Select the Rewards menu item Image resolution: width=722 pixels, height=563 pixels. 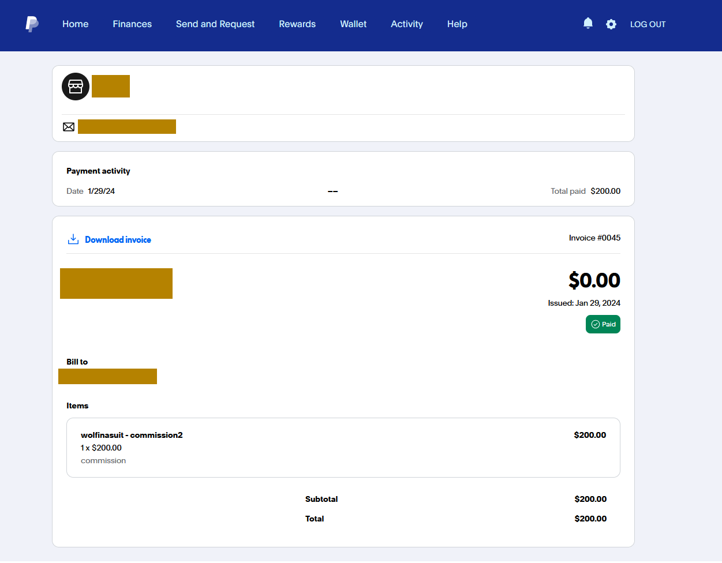[x=297, y=24]
